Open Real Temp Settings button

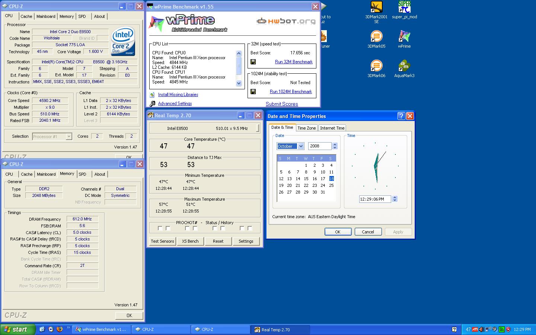[246, 241]
